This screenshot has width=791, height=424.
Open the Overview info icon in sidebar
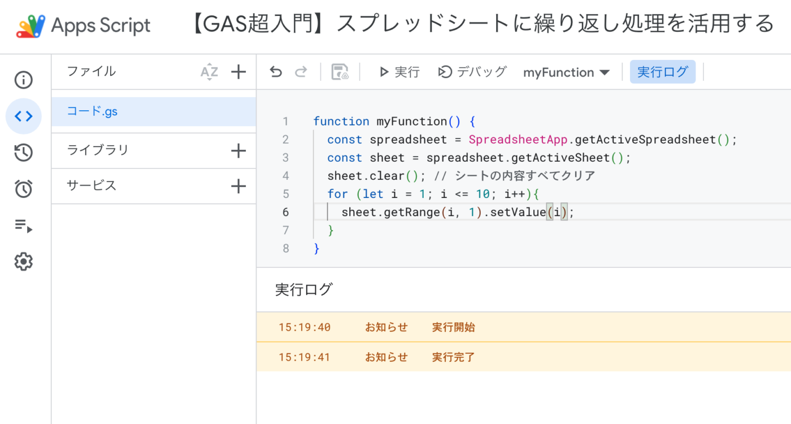click(23, 80)
